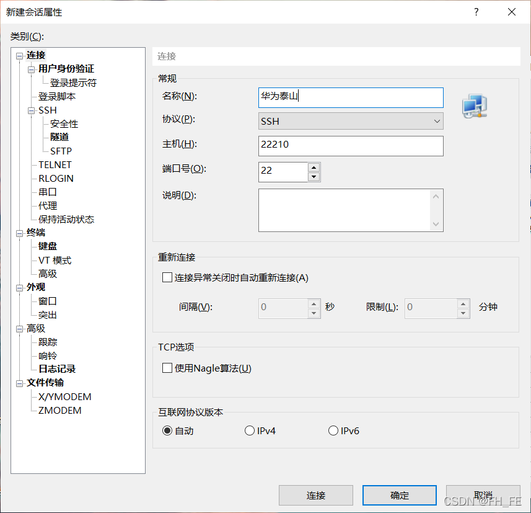Select 登录脚本 in the category tree
Screen dimensions: 531x513
coord(57,96)
